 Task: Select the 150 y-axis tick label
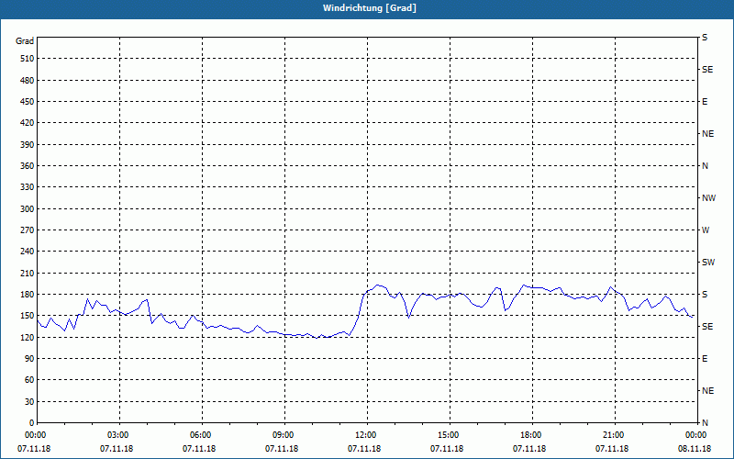point(28,316)
